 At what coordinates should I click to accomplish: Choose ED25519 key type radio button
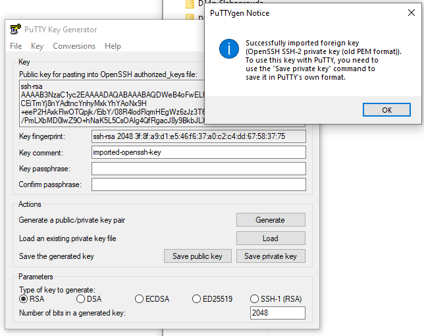(197, 299)
